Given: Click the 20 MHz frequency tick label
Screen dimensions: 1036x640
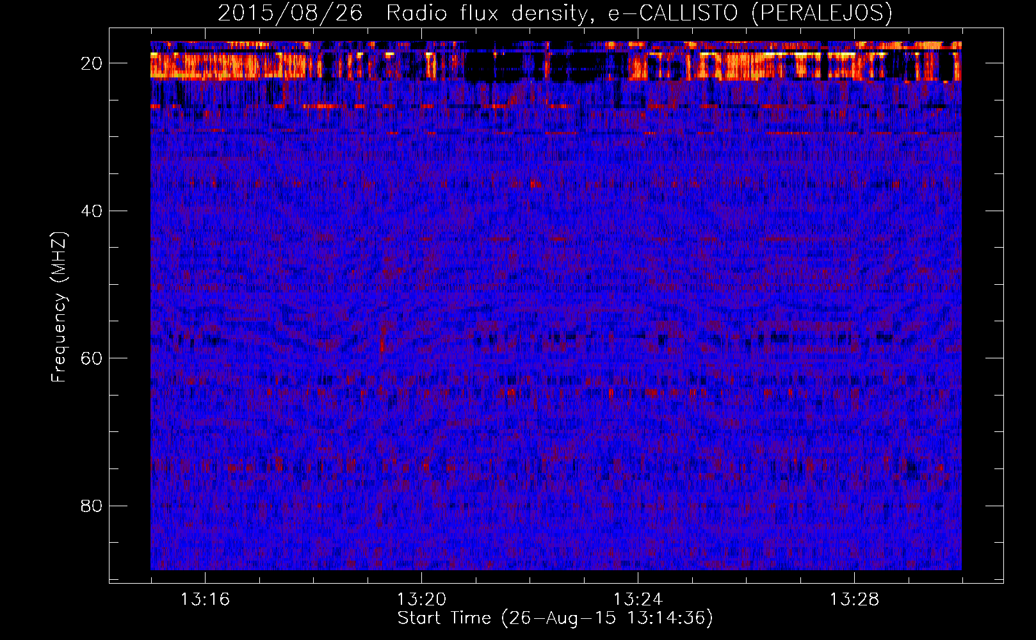Looking at the screenshot, I should click(92, 63).
